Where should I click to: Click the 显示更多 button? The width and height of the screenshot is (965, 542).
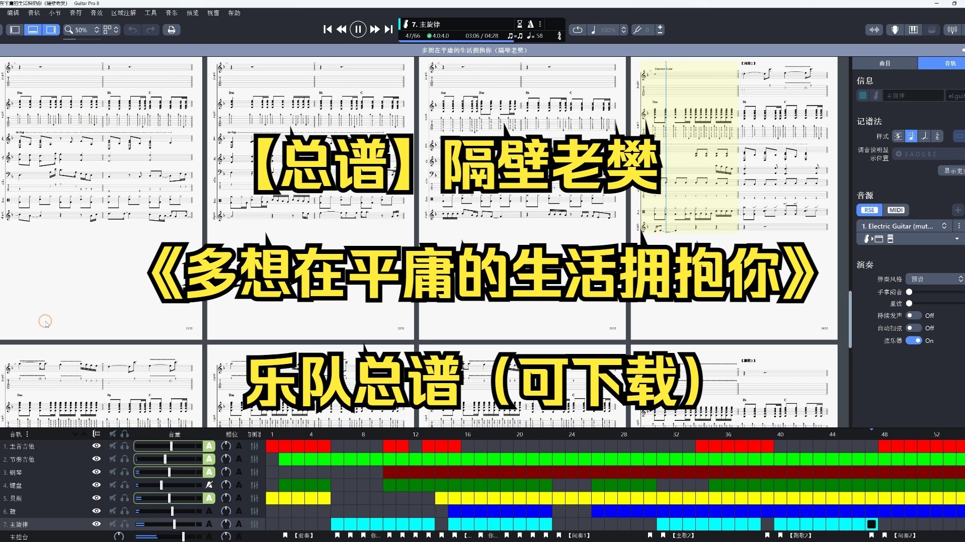[x=952, y=171]
